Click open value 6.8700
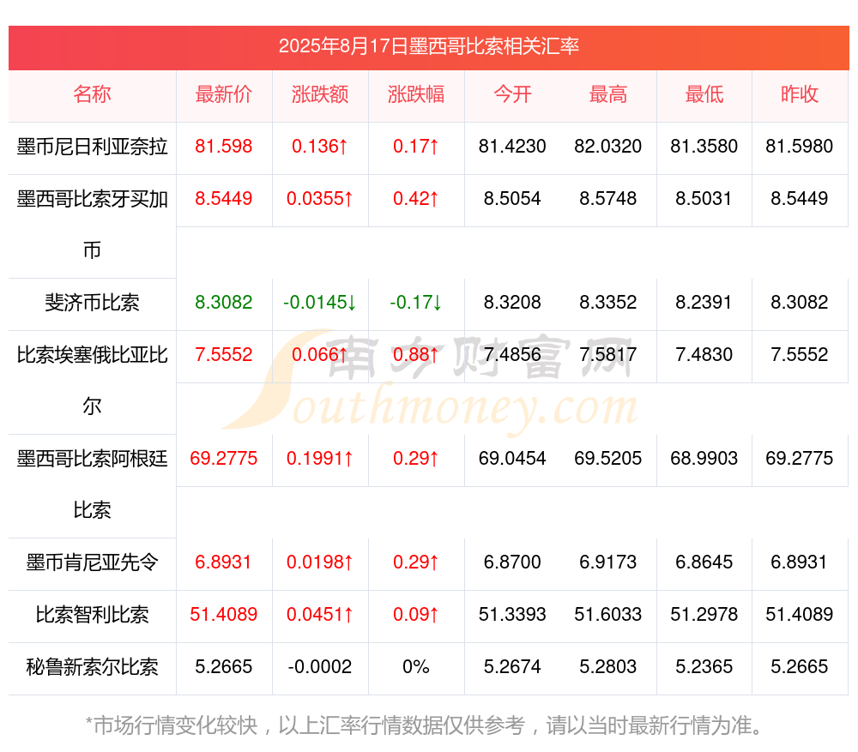Image resolution: width=858 pixels, height=752 pixels. [x=512, y=562]
